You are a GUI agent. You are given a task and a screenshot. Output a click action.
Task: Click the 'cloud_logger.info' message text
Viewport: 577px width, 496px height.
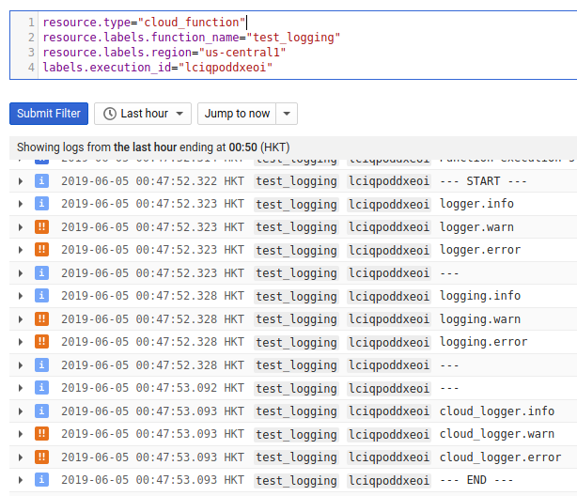tap(497, 411)
